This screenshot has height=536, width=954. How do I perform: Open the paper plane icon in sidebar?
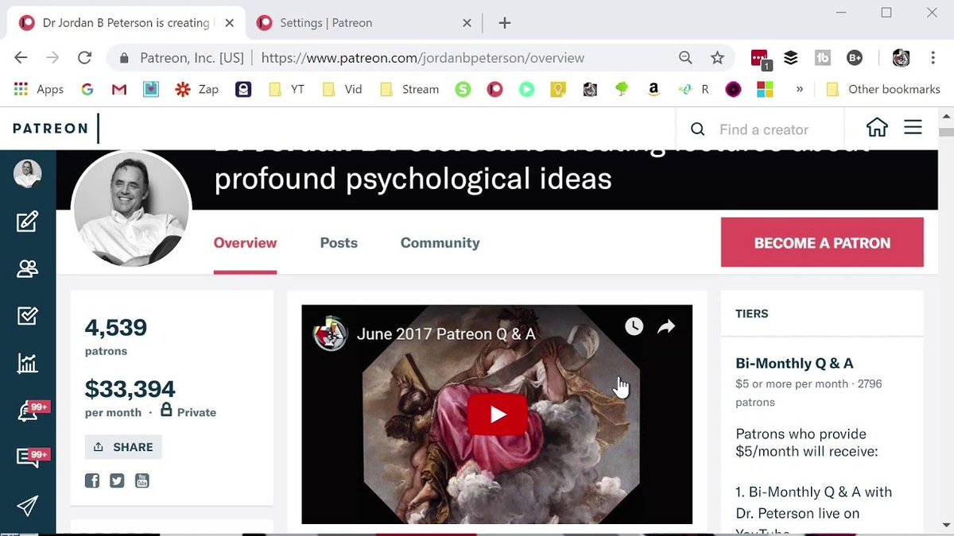pos(27,506)
